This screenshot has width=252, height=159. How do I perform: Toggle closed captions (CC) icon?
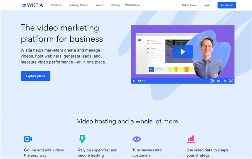coord(211,81)
